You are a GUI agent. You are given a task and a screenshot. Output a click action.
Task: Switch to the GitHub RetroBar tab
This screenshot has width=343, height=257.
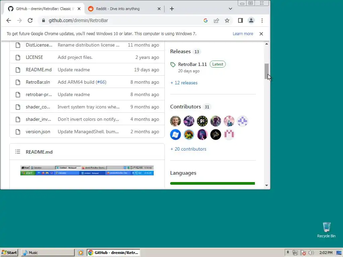[44, 9]
